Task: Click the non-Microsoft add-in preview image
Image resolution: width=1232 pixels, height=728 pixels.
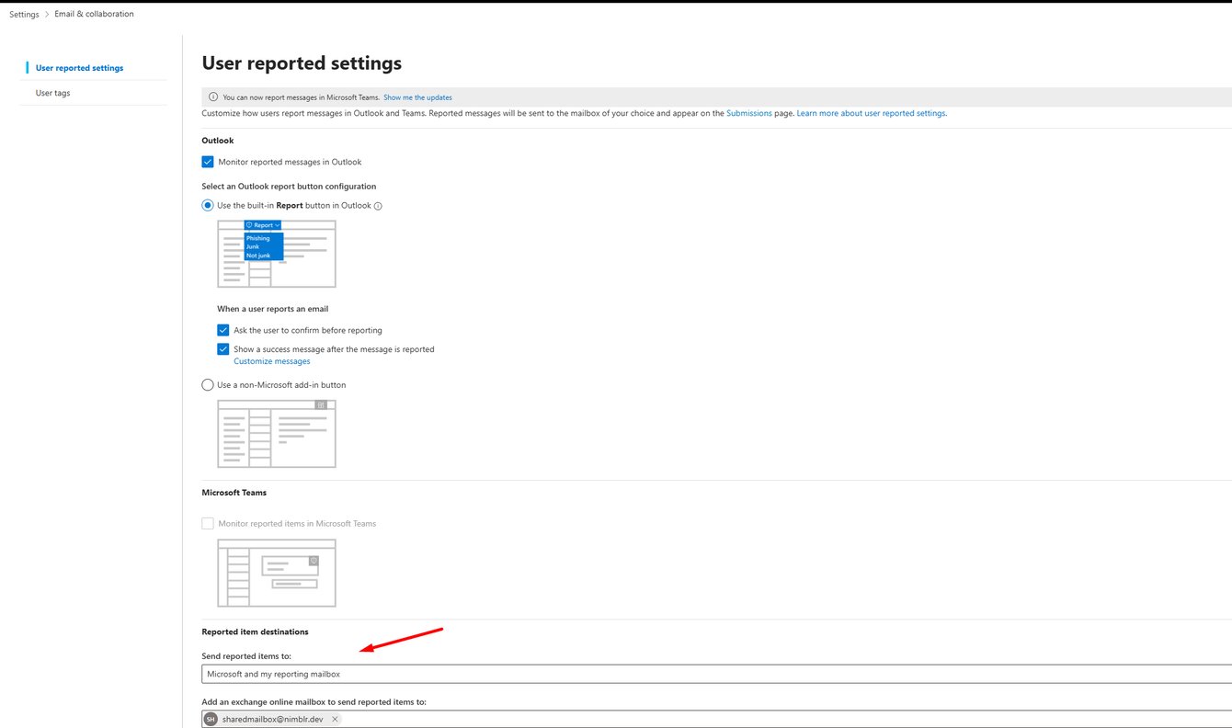Action: (x=277, y=433)
